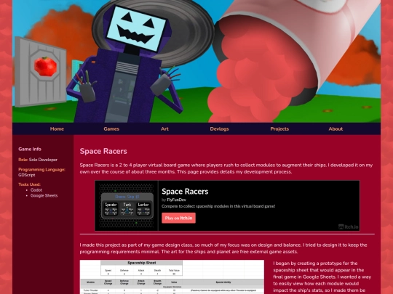Select the paragraph starting 'I made this project'
The image size is (393, 294).
pyautogui.click(x=223, y=248)
